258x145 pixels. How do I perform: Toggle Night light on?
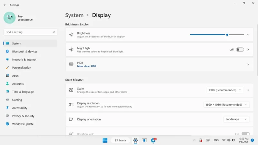[x=240, y=50]
